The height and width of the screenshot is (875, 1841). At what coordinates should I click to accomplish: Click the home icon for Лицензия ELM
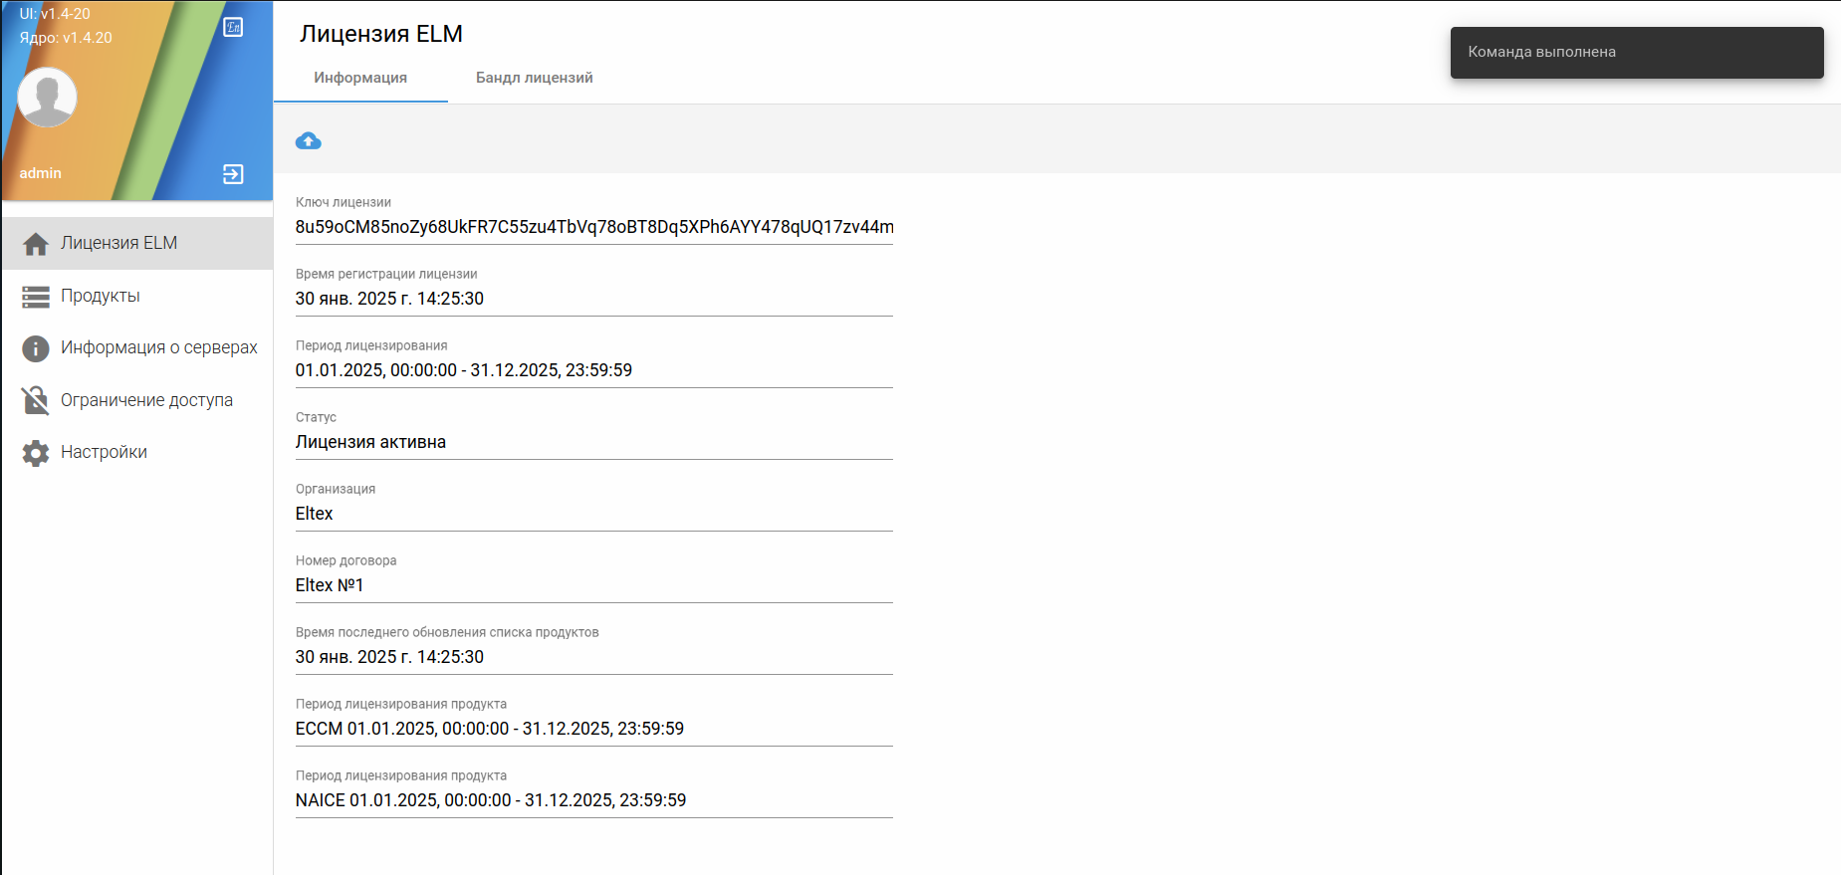[x=36, y=244]
